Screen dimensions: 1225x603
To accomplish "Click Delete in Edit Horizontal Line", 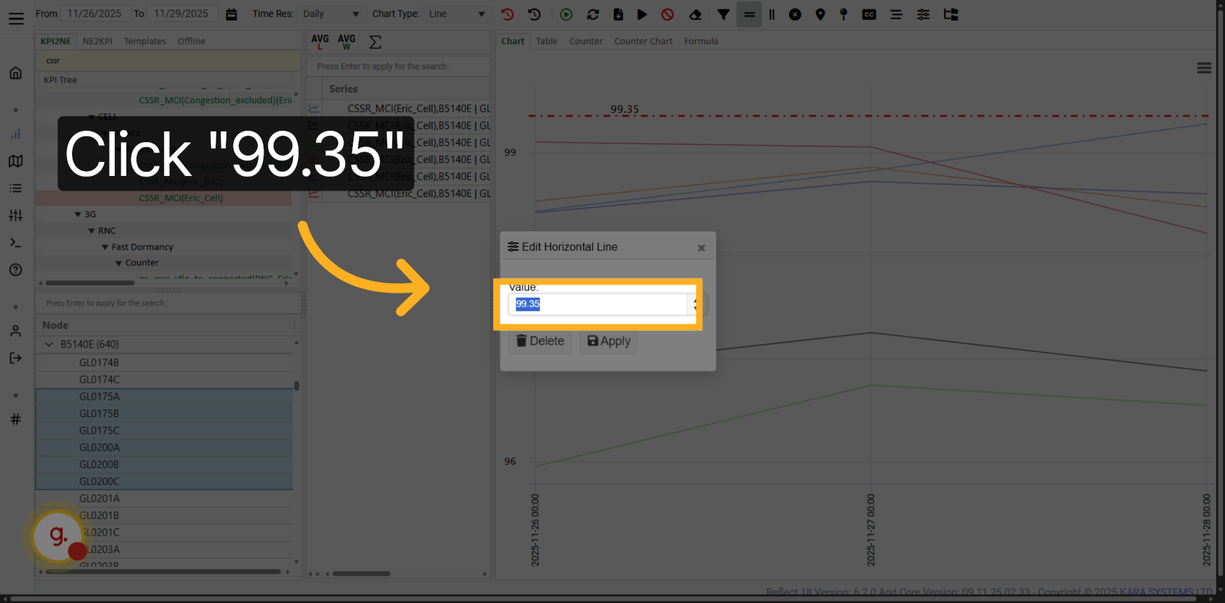I will click(540, 341).
